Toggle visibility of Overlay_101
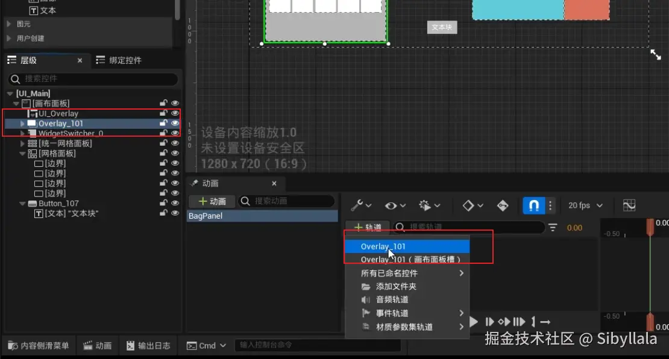 (175, 123)
